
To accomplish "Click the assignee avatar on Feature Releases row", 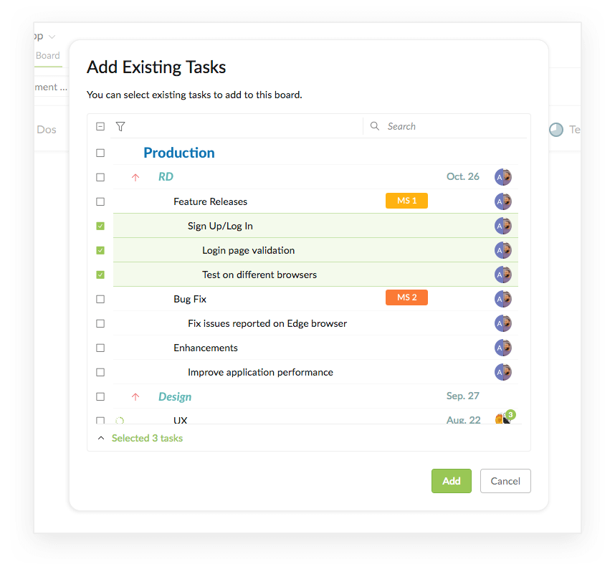I will coord(503,201).
